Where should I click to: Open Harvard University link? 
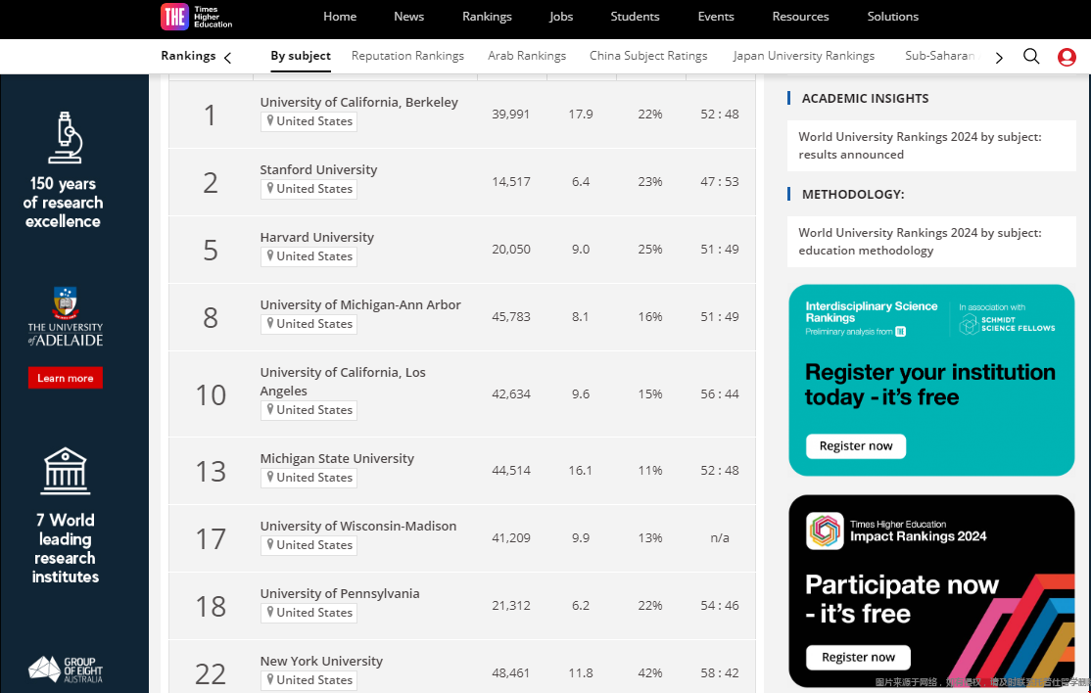(316, 237)
